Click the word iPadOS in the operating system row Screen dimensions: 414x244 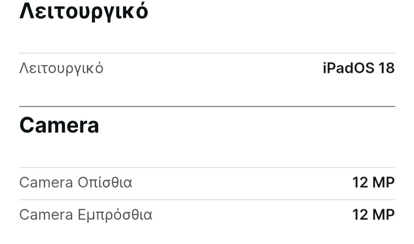[348, 68]
